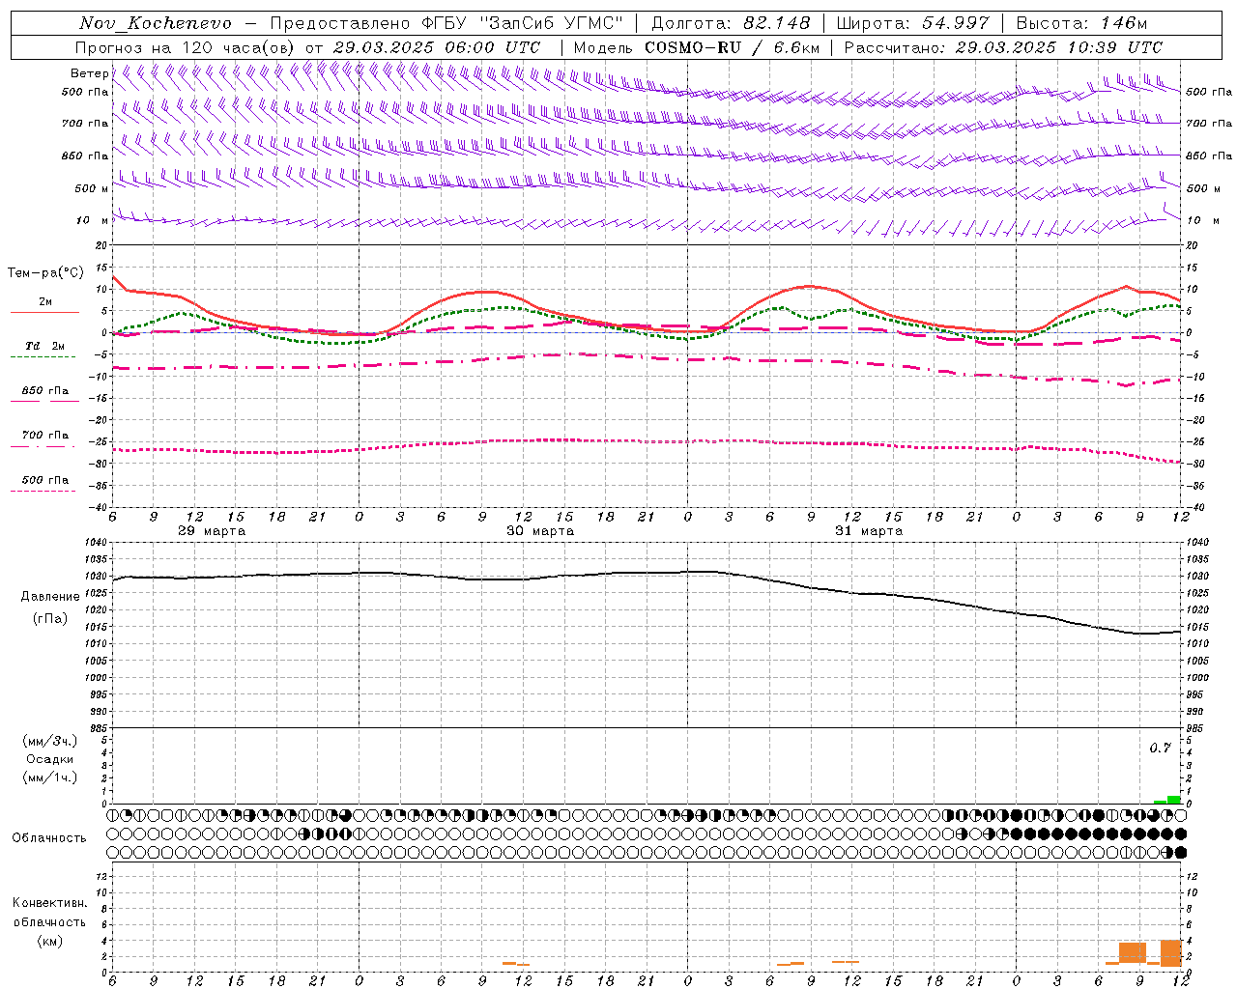Click the computed time 29.03.2025 10:39 UTC

pos(1058,47)
